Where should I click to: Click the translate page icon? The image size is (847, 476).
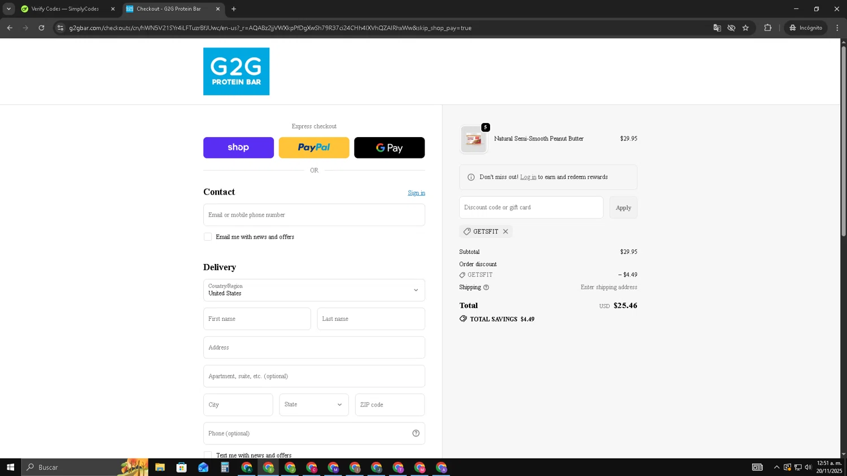pos(717,28)
